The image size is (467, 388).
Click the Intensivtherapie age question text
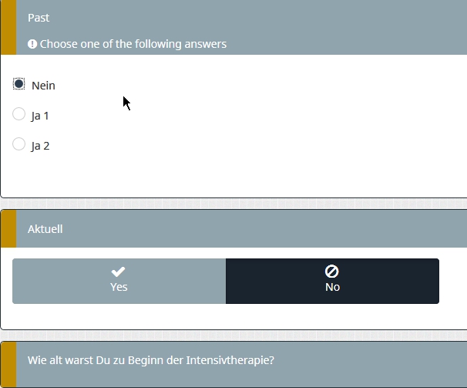click(151, 360)
